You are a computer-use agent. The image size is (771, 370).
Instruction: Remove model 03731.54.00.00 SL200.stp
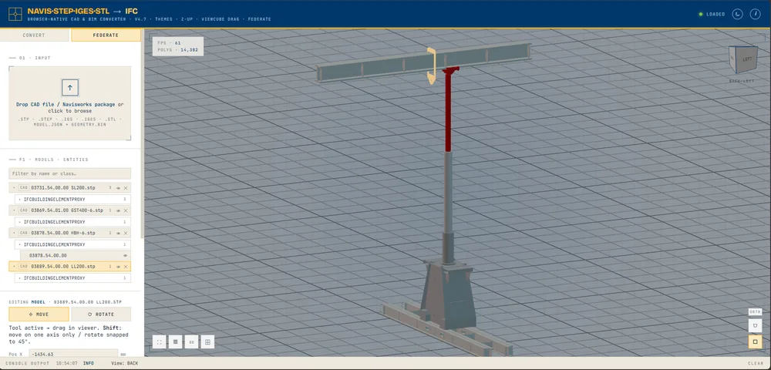(126, 188)
